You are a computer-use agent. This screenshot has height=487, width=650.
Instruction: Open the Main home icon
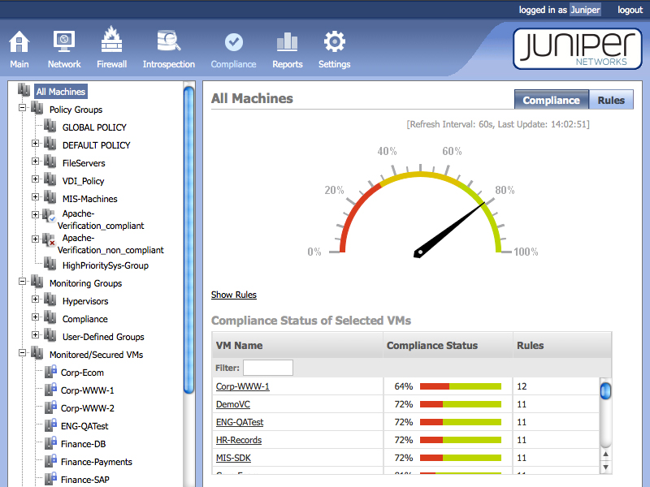click(x=19, y=42)
